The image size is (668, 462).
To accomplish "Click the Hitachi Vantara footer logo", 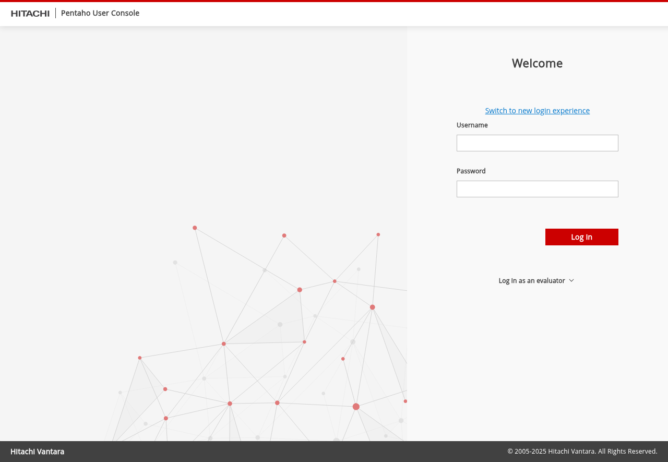I will click(x=38, y=452).
